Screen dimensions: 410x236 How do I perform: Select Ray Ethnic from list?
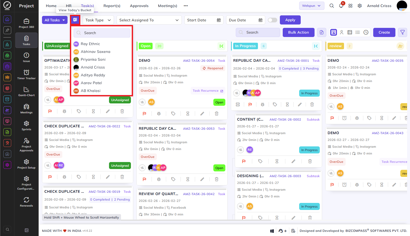(x=90, y=44)
